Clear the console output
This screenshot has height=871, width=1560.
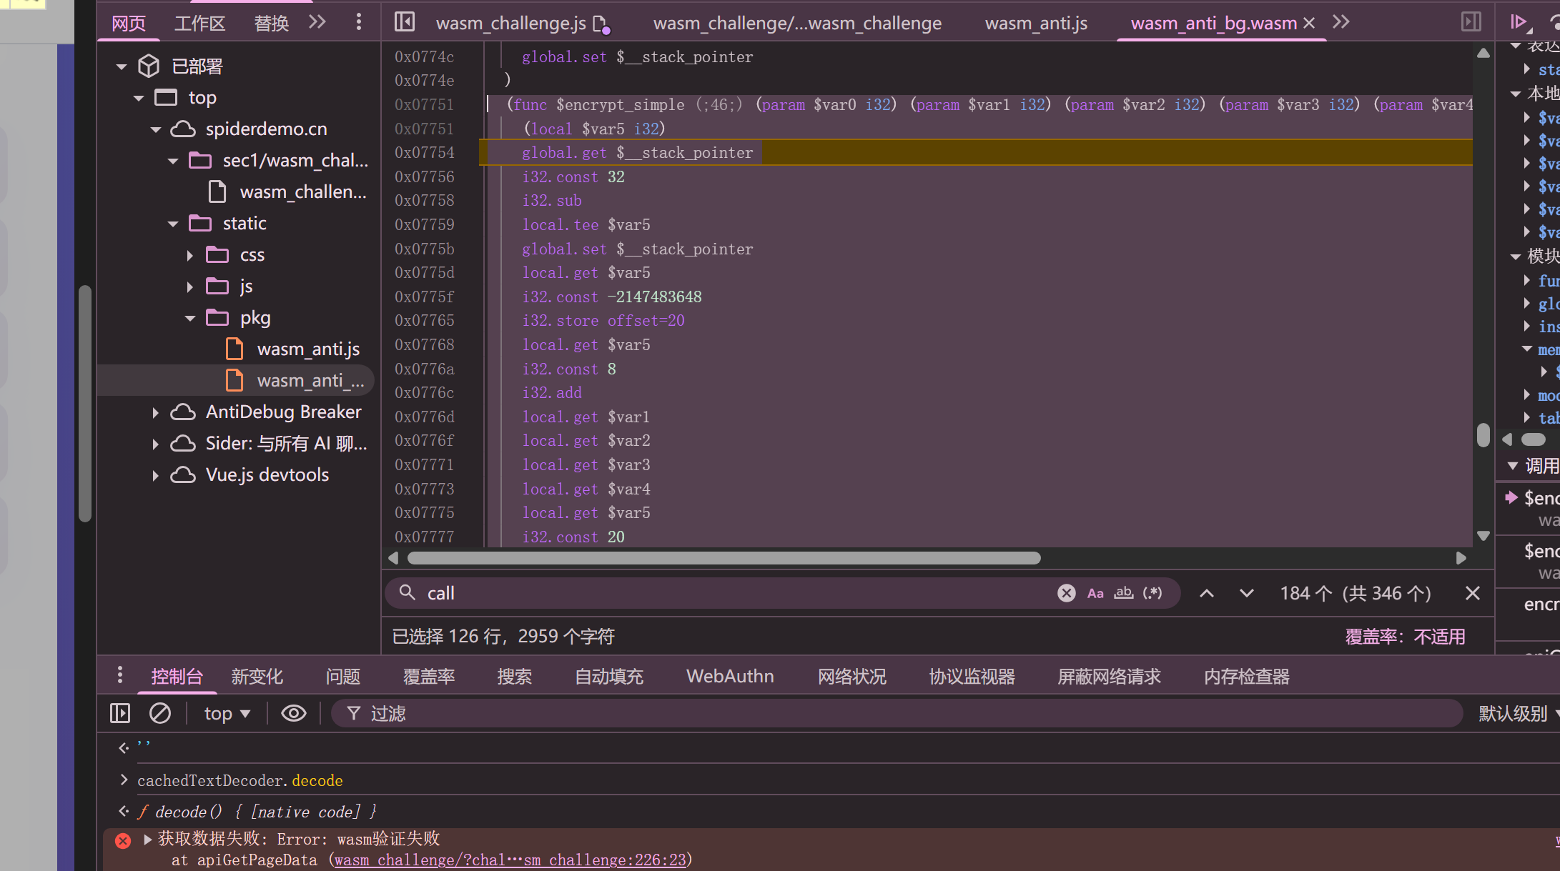(160, 713)
